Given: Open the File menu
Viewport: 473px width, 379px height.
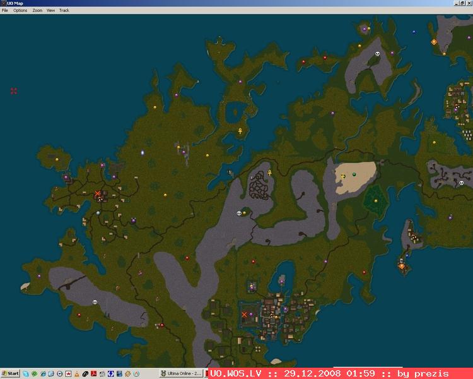Looking at the screenshot, I should tap(5, 10).
